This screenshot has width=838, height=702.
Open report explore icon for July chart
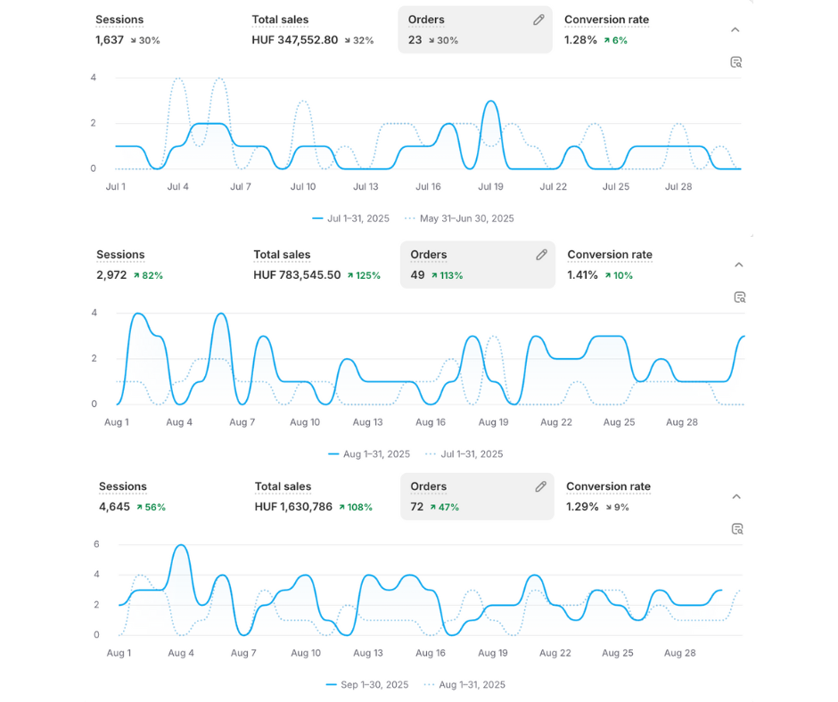736,62
